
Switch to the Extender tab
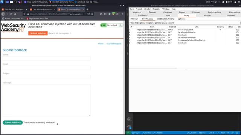[x=196, y=12]
